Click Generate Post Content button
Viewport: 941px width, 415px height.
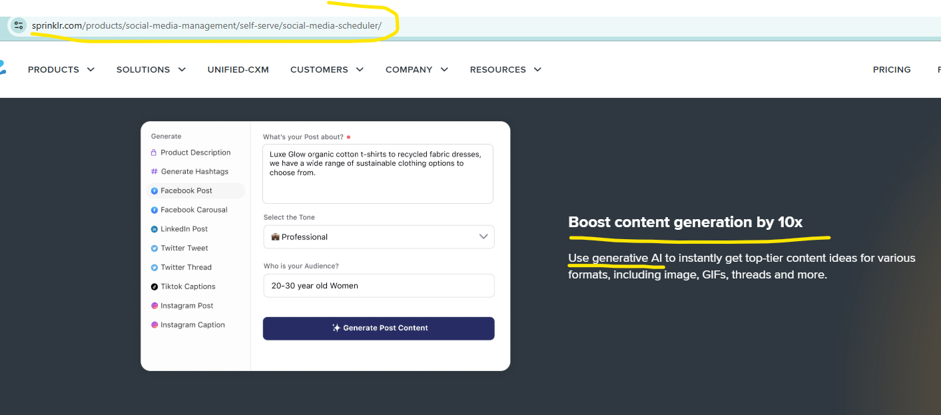tap(378, 328)
